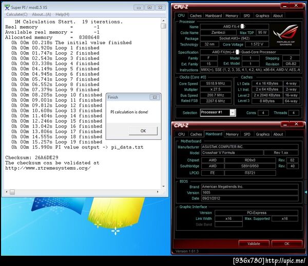Minimize the bottom CPU-Z window
This screenshot has width=308, height=266.
(285, 125)
